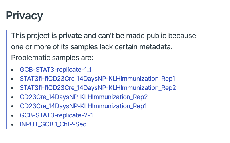Click bullet before STAT3fl-flCD23Cre Rep2 entry
230x143 pixels.
pos(12,88)
